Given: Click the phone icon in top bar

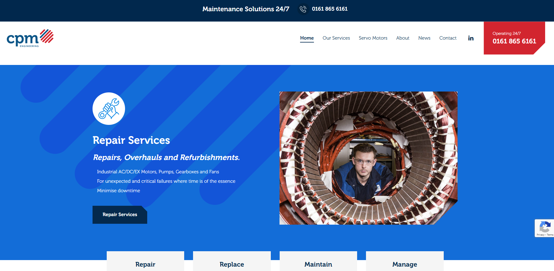Looking at the screenshot, I should tap(303, 9).
